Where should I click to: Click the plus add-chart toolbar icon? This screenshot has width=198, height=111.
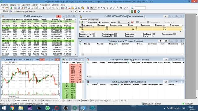[x=99, y=8]
